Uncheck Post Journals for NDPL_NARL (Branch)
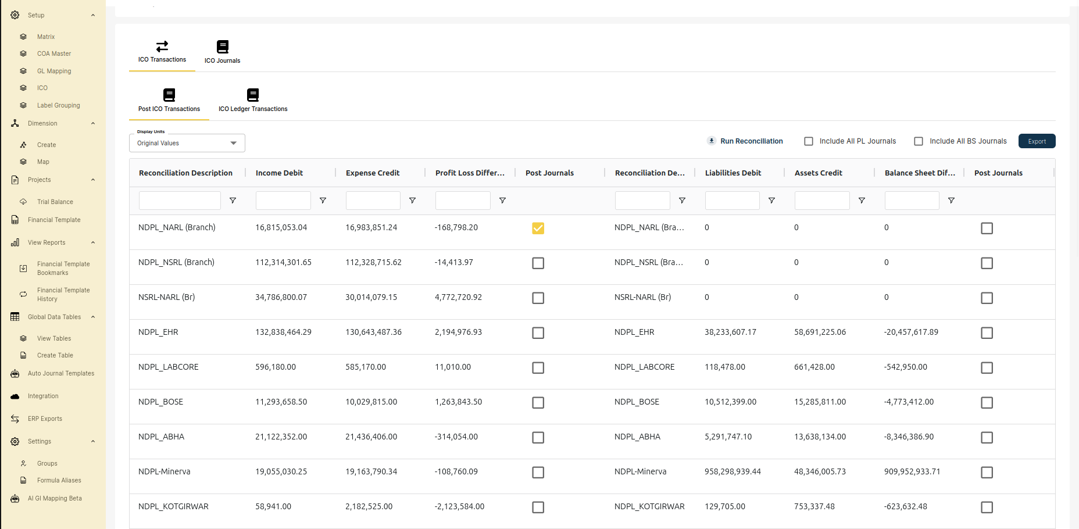Viewport: 1079px width, 529px height. [x=538, y=228]
